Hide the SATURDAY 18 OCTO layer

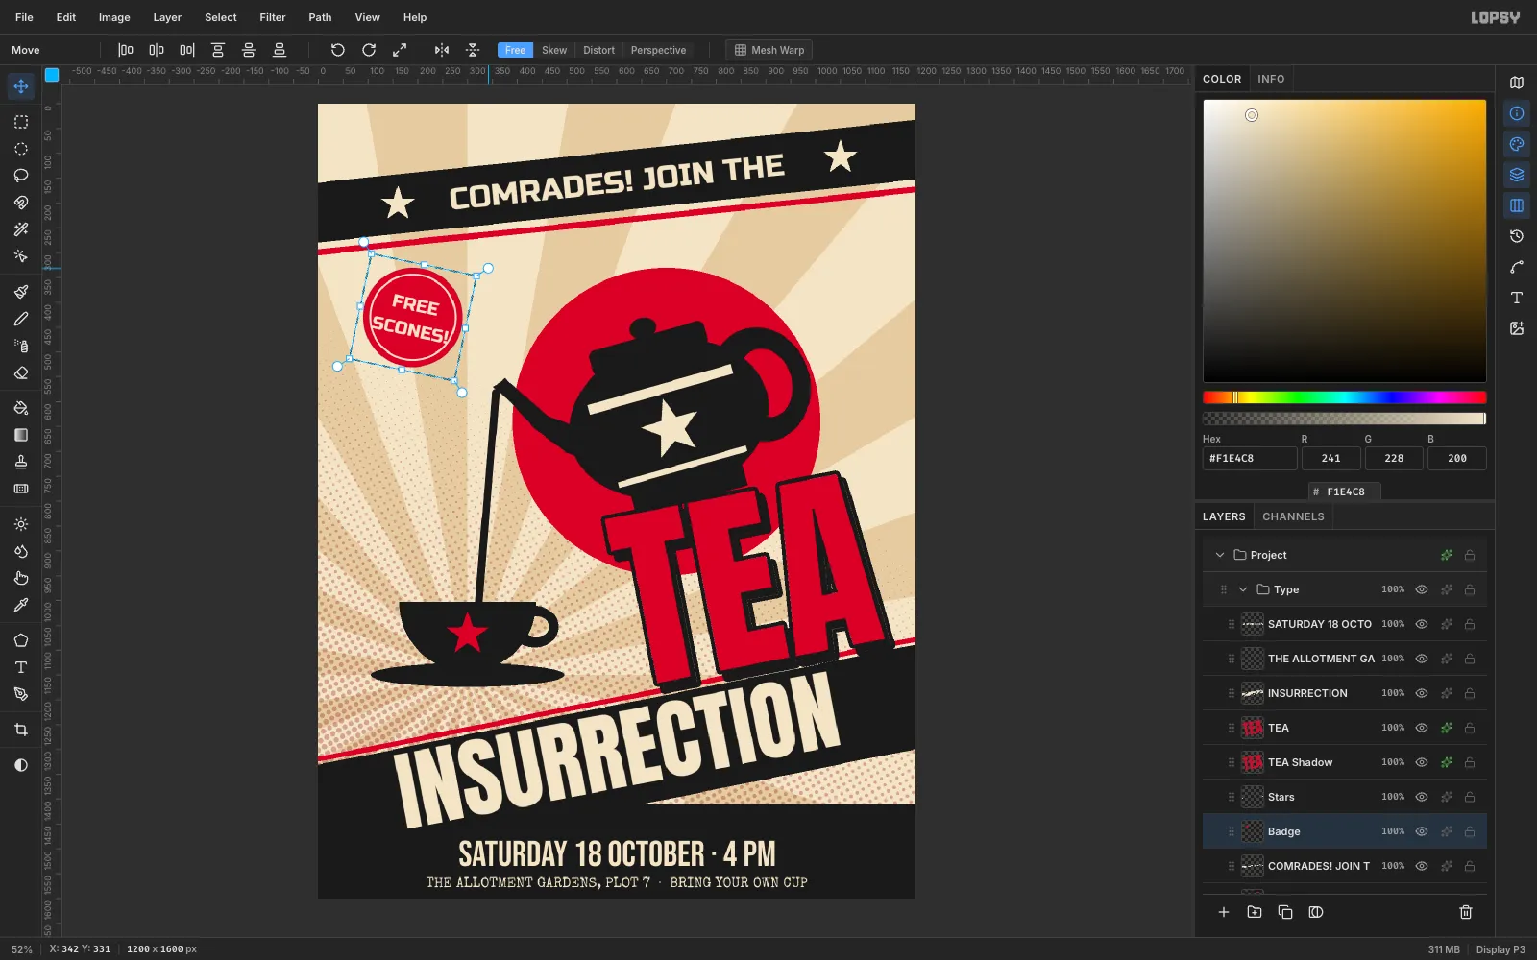tap(1422, 624)
